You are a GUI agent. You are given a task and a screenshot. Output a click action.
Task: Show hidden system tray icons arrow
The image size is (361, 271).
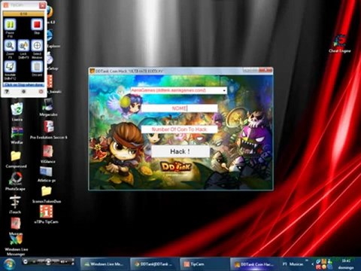[x=312, y=264]
